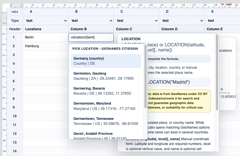The image size is (240, 156).
Task: Select column E header letter
Action: pos(212,12)
